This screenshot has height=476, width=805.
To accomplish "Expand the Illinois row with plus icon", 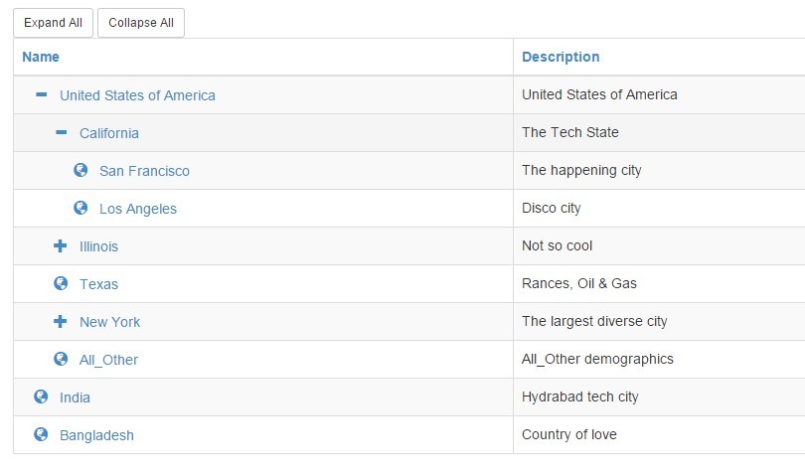I will coord(60,246).
